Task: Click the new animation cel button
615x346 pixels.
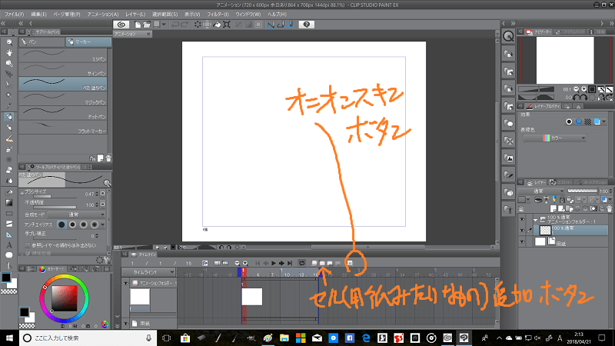Action: tap(324, 262)
